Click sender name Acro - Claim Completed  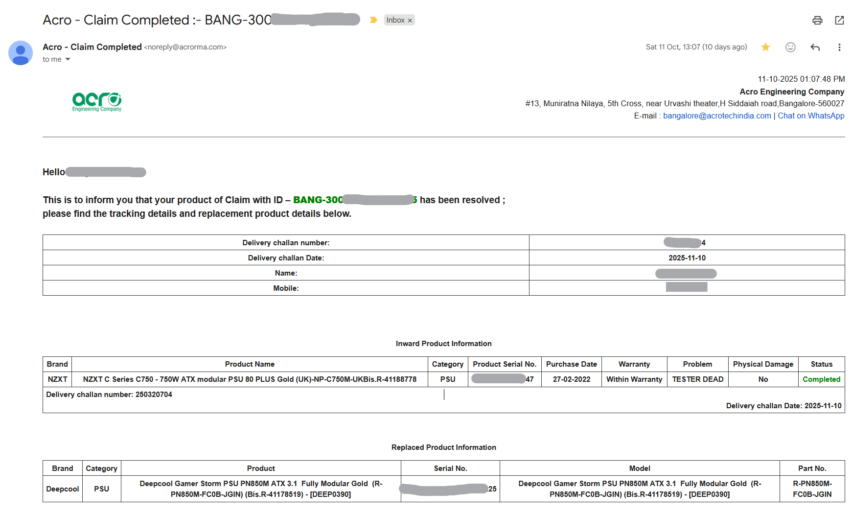92,47
